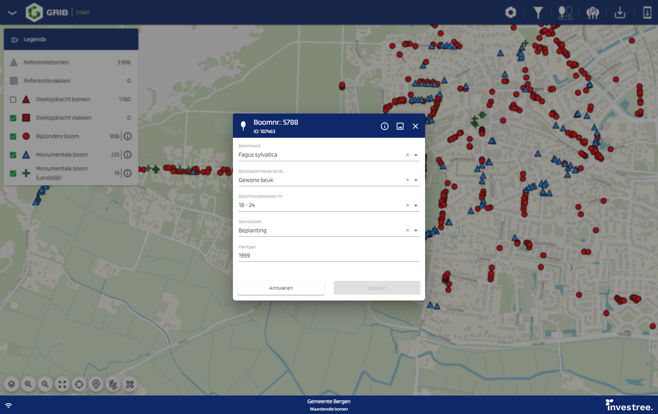Expand the Boomhoogteklasse dropdown

point(416,205)
